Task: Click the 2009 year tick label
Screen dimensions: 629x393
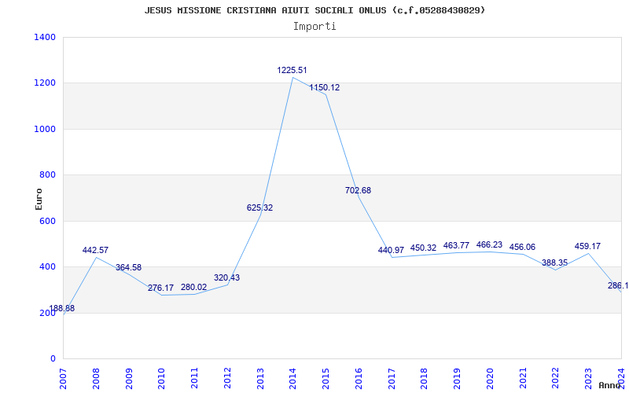Action: [x=129, y=378]
